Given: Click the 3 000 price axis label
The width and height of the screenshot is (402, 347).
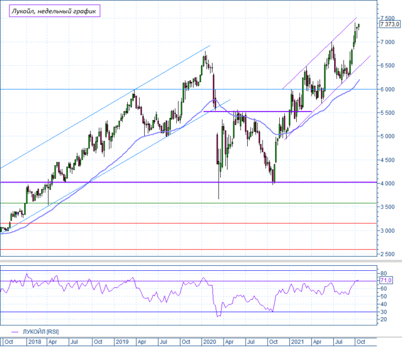Looking at the screenshot, I should pos(387,231).
